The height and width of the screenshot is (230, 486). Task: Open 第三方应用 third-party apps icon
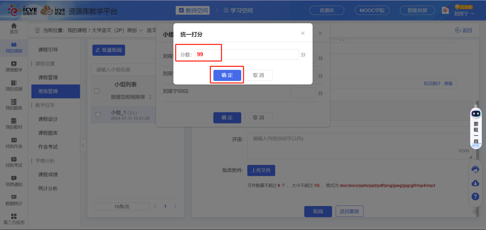[14, 219]
